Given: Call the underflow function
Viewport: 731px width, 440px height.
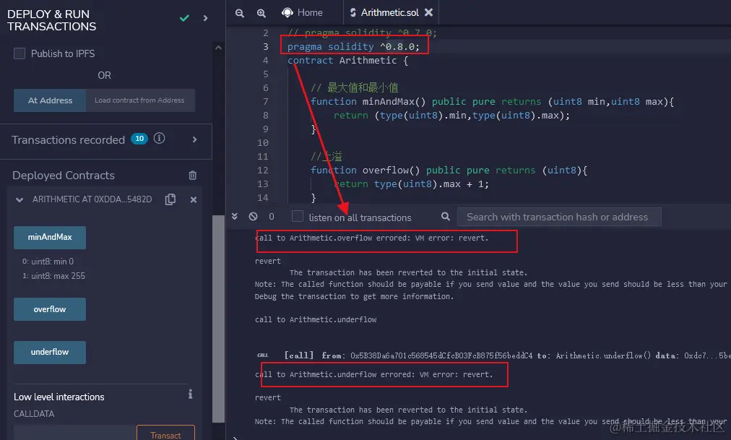Looking at the screenshot, I should pyautogui.click(x=50, y=352).
